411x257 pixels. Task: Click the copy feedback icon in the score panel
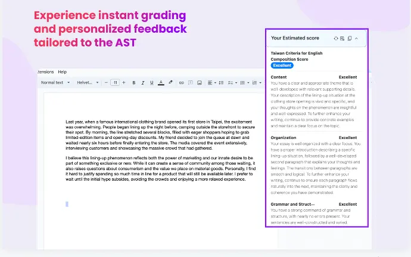pyautogui.click(x=349, y=38)
